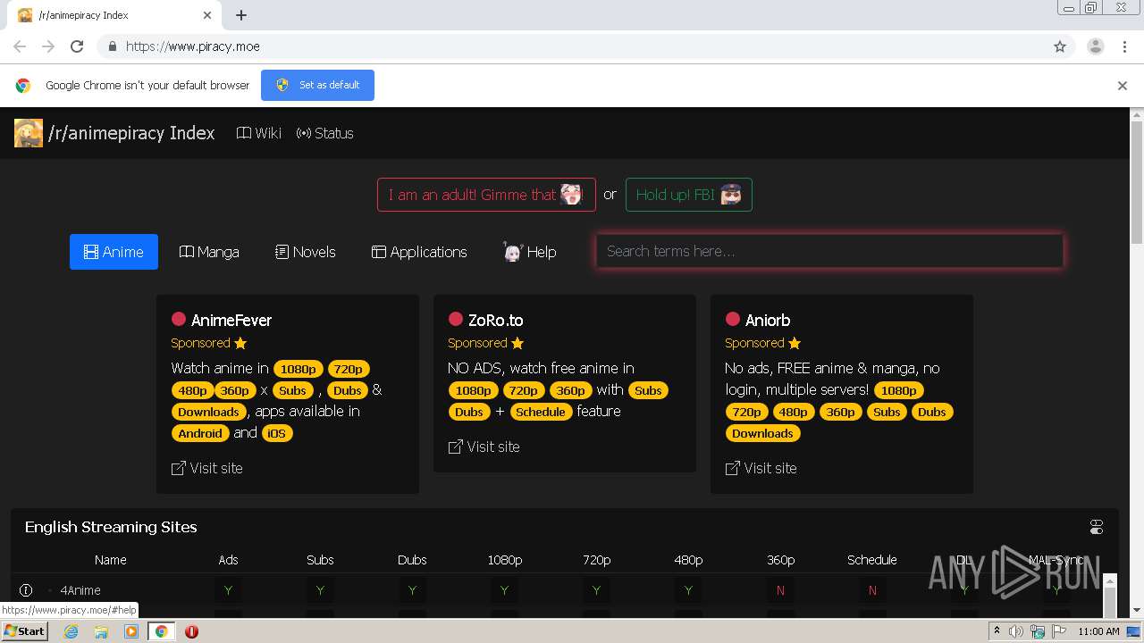Open the Status page link

(x=325, y=133)
